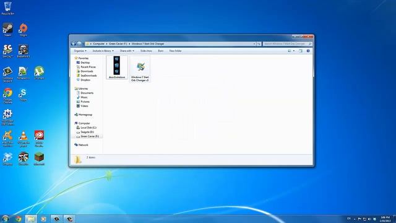Click the address bar refresh button
This screenshot has width=396, height=223.
[x=259, y=44]
